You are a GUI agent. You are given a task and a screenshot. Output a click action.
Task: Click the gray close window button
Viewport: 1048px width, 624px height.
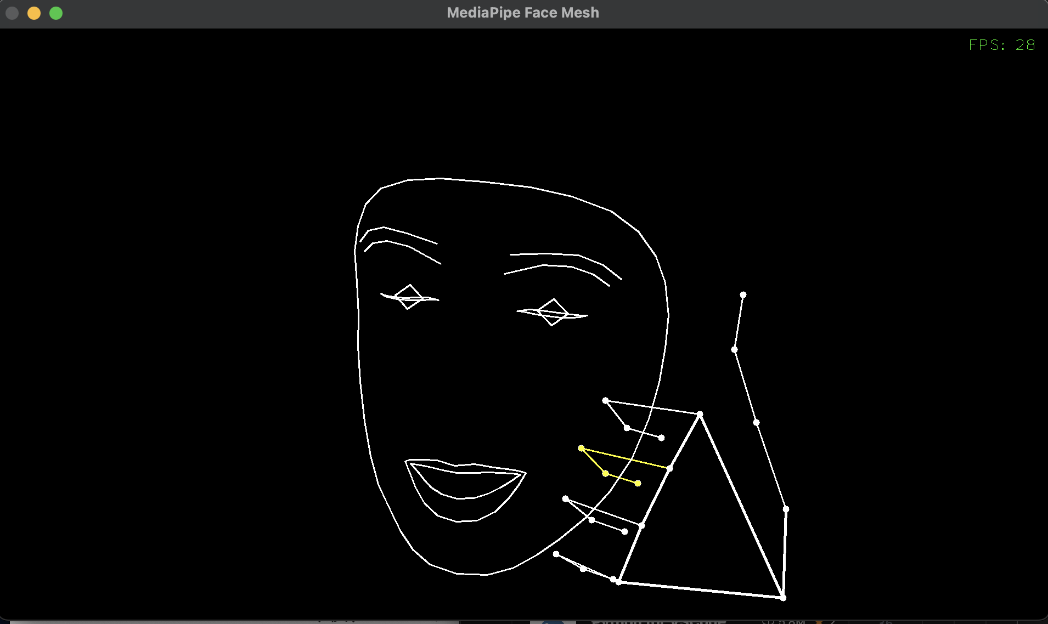(12, 13)
